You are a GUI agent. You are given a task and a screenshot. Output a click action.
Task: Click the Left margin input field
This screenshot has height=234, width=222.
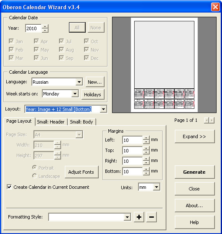click(133, 140)
